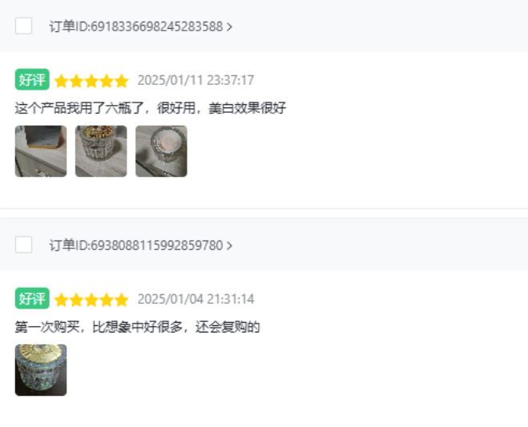Viewport: 528px width, 427px height.
Task: Enlarge the open jar pink cream photo
Action: [161, 151]
